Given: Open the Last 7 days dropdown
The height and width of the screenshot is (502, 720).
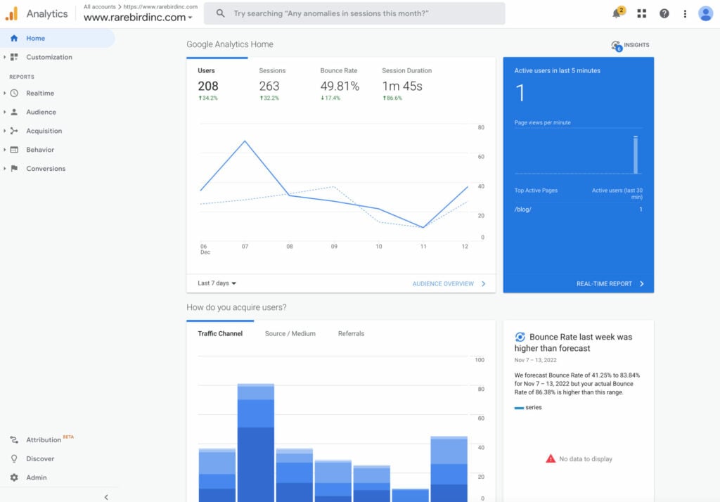Looking at the screenshot, I should (217, 283).
